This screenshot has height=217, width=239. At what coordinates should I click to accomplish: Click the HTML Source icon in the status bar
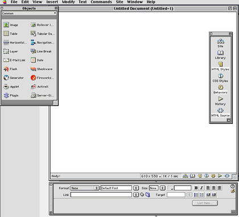(x=227, y=176)
